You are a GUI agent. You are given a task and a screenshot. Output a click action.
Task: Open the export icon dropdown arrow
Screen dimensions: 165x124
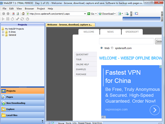point(122,14)
